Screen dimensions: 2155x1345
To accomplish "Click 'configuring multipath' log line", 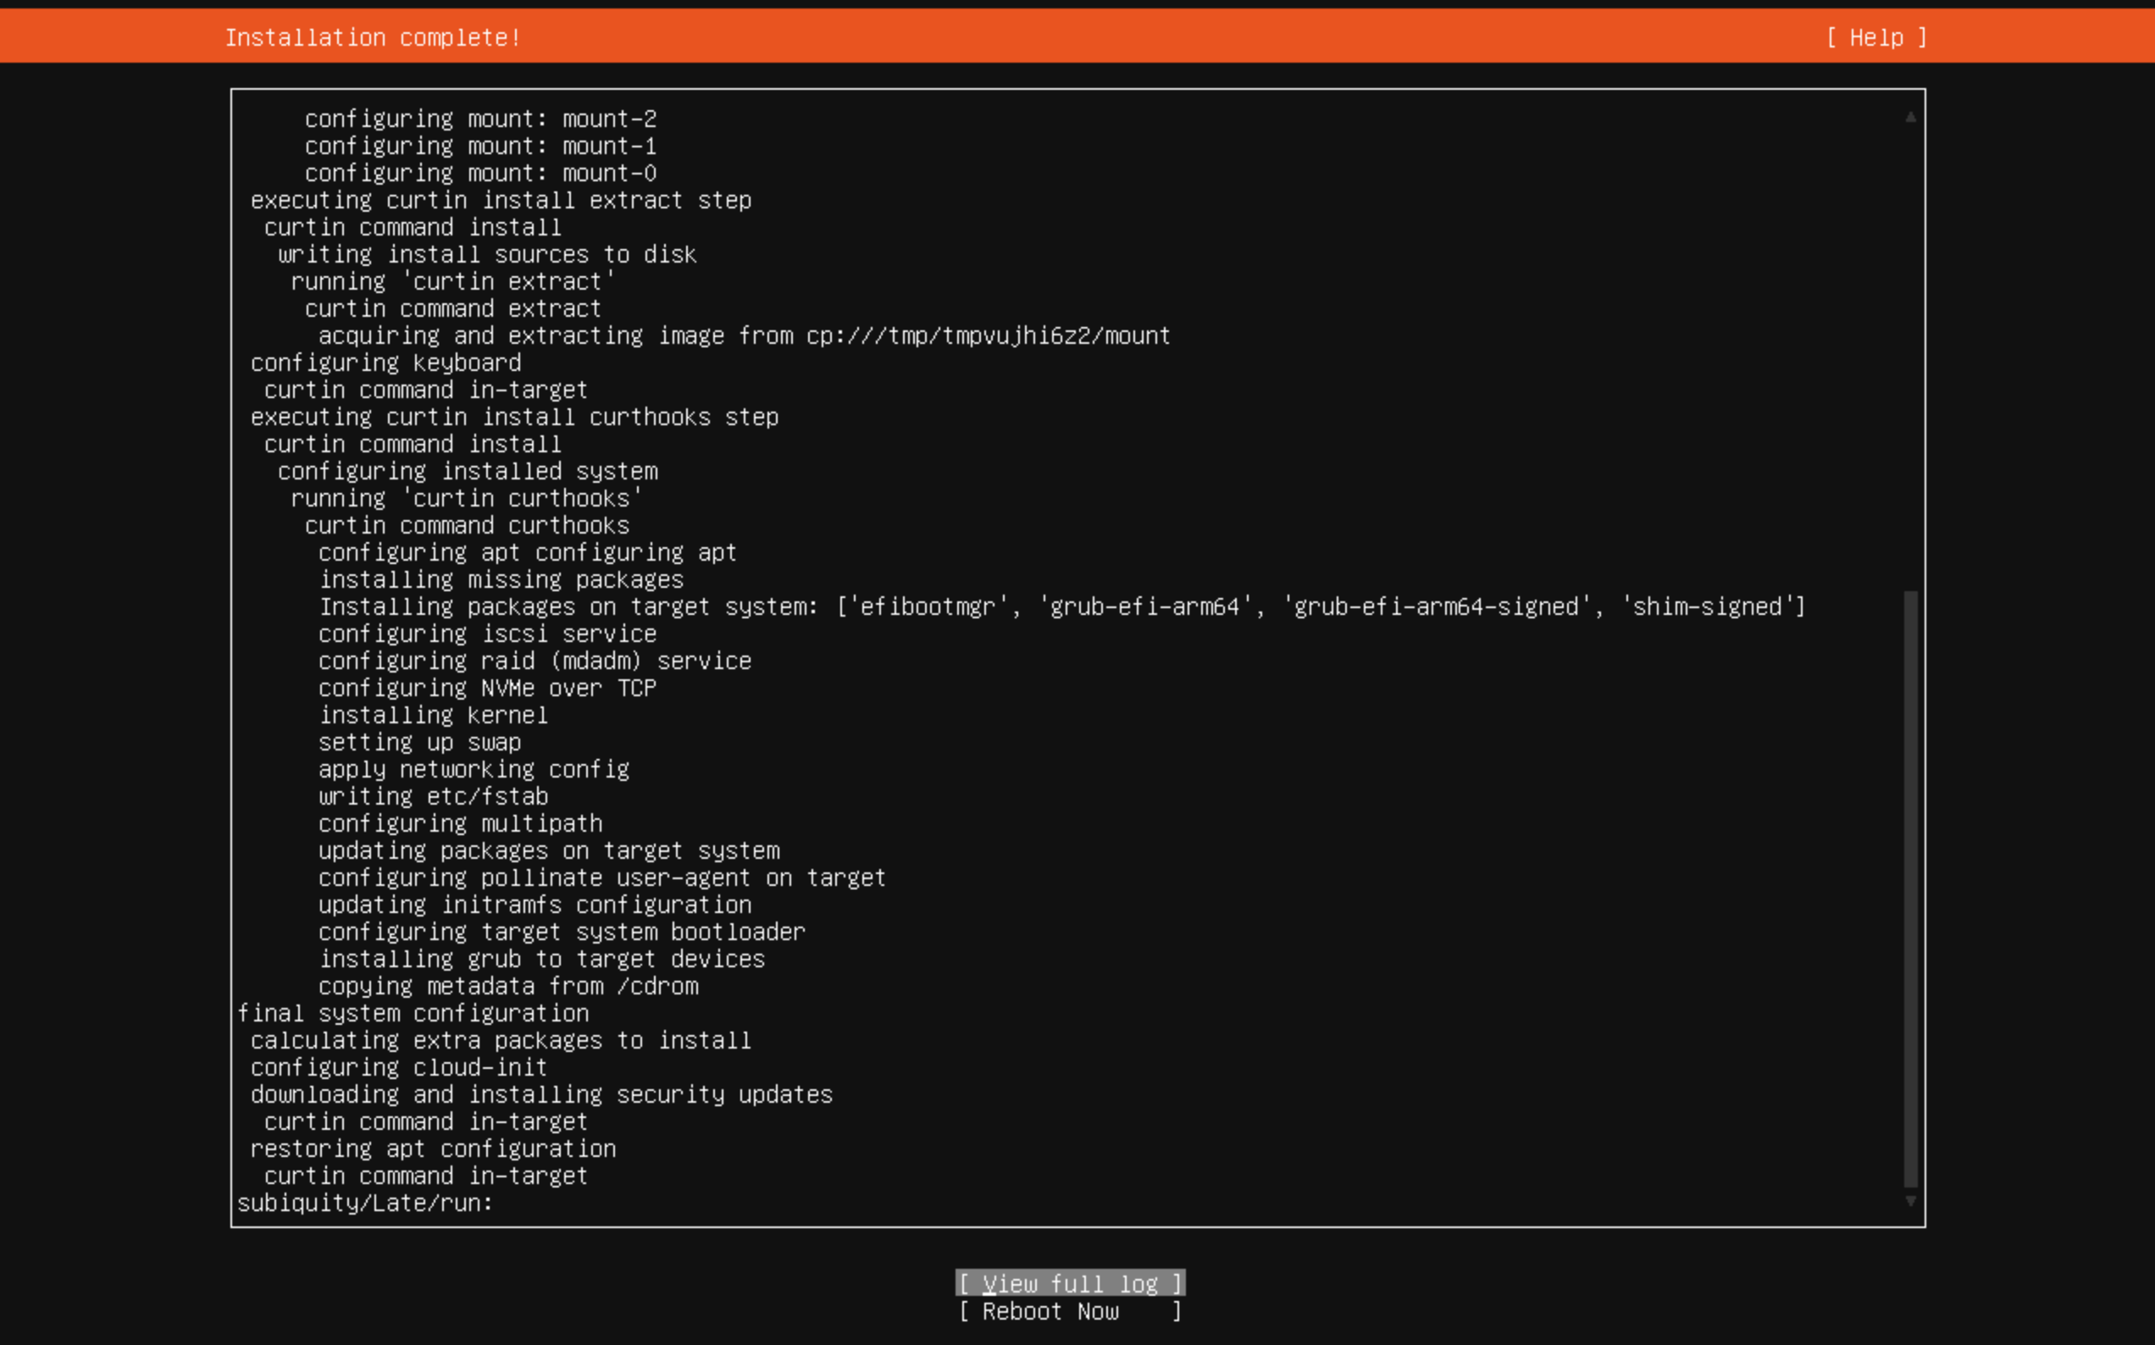I will tap(461, 824).
